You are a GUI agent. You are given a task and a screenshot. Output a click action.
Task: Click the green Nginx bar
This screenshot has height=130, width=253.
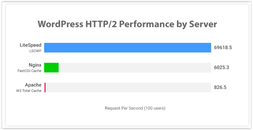[x=51, y=67]
